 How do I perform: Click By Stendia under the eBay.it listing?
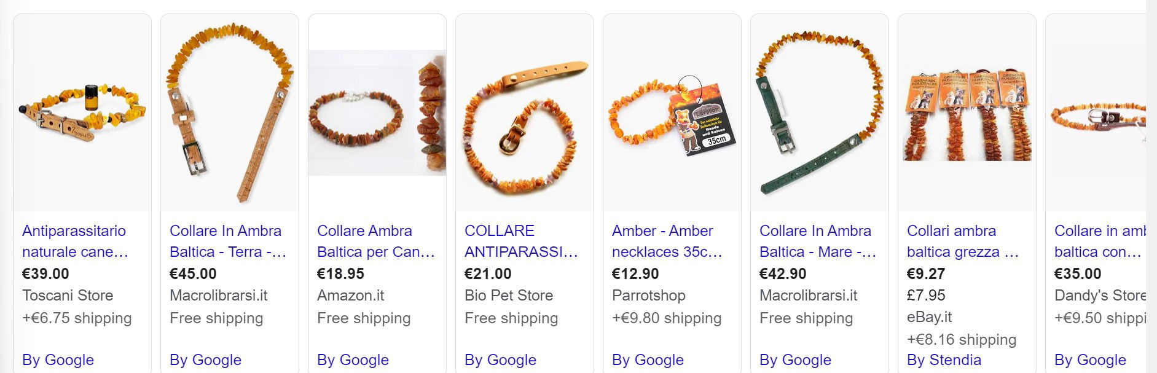pyautogui.click(x=944, y=359)
